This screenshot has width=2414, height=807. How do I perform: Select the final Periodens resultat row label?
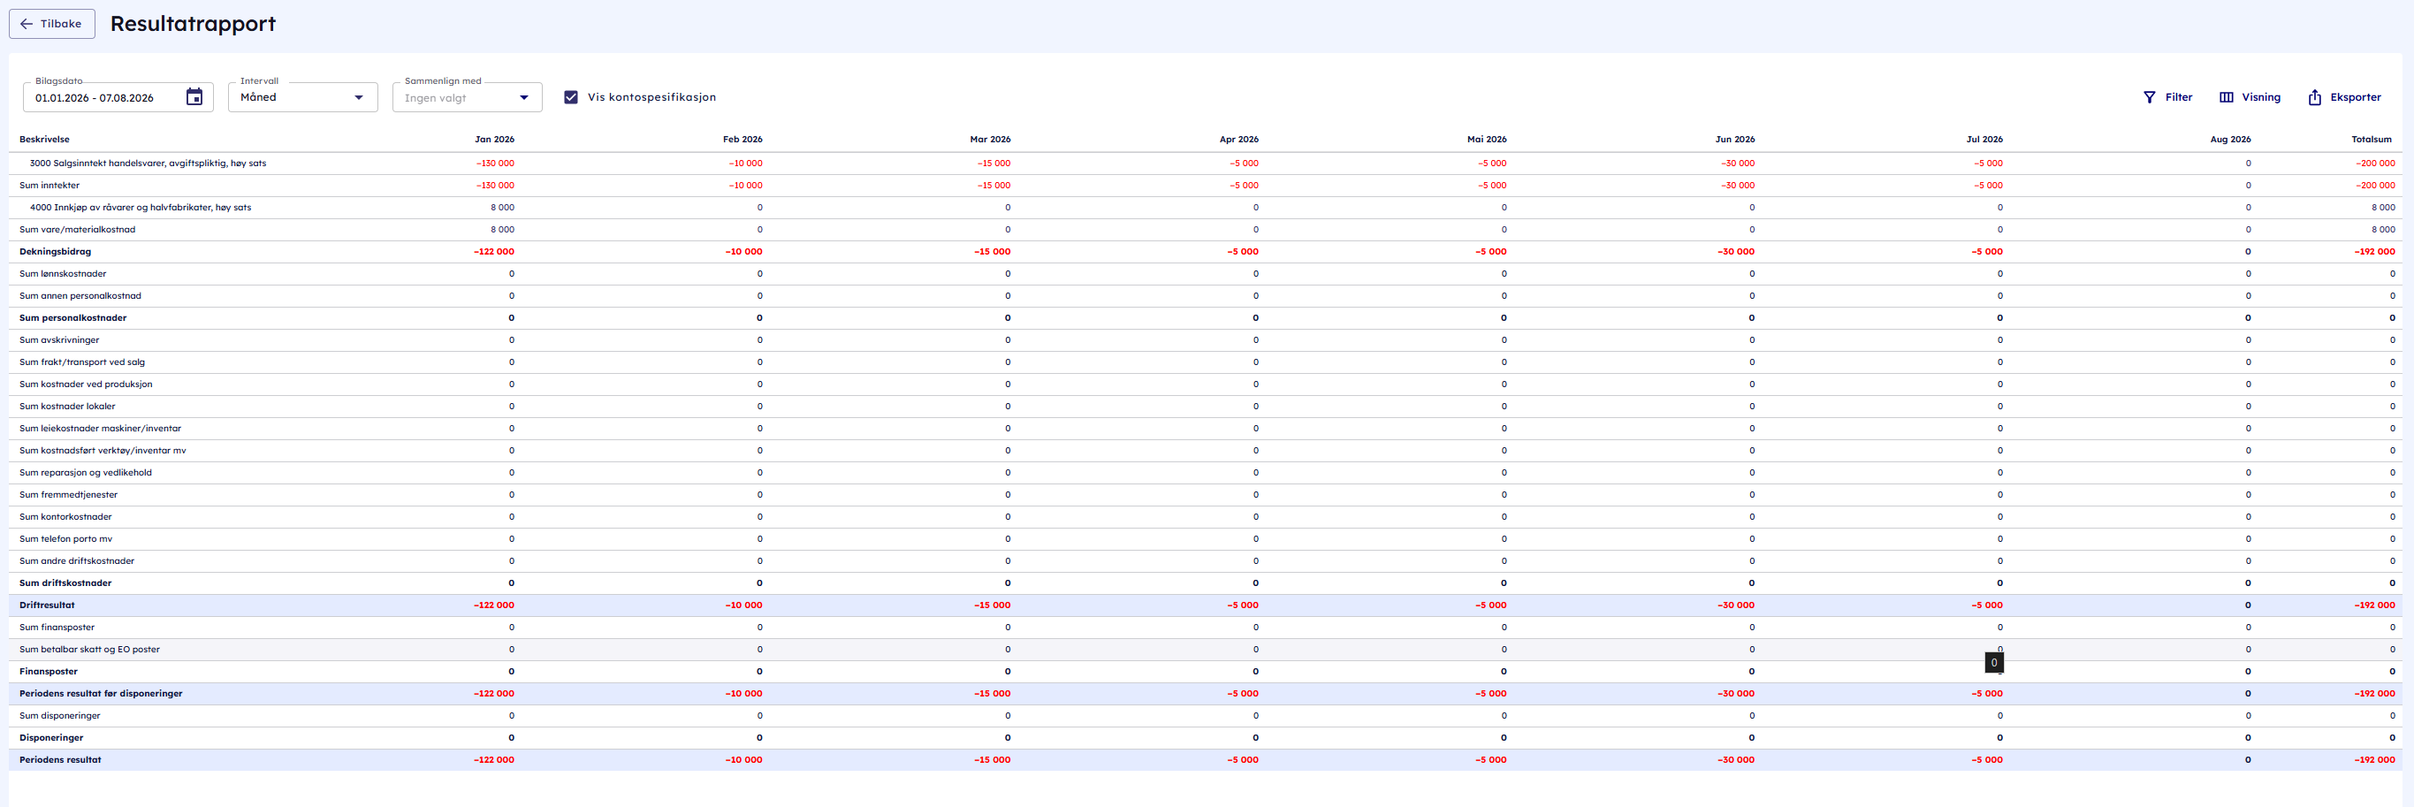coord(60,760)
